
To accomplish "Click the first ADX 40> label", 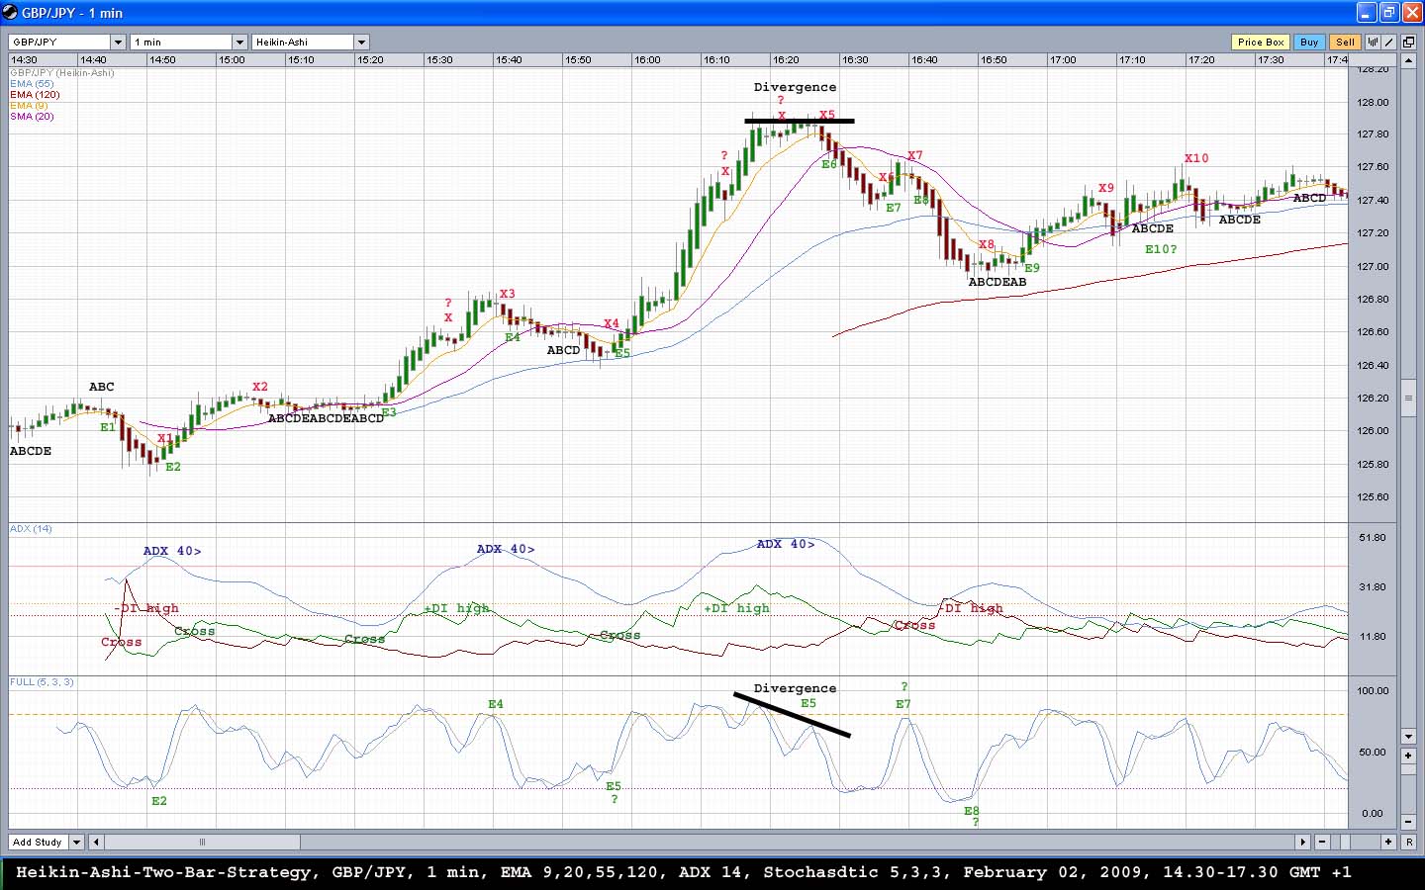I will coord(172,552).
